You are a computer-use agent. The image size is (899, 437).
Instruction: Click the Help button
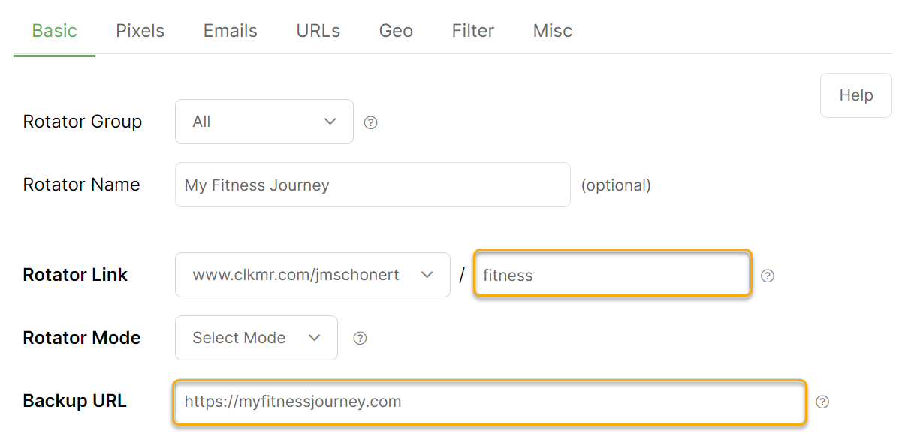pyautogui.click(x=856, y=95)
